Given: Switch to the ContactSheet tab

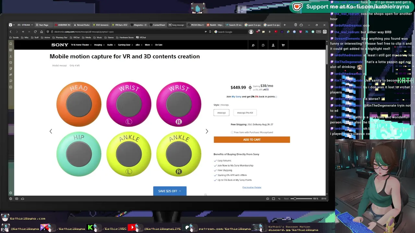Looking at the screenshot, I should click(157, 25).
